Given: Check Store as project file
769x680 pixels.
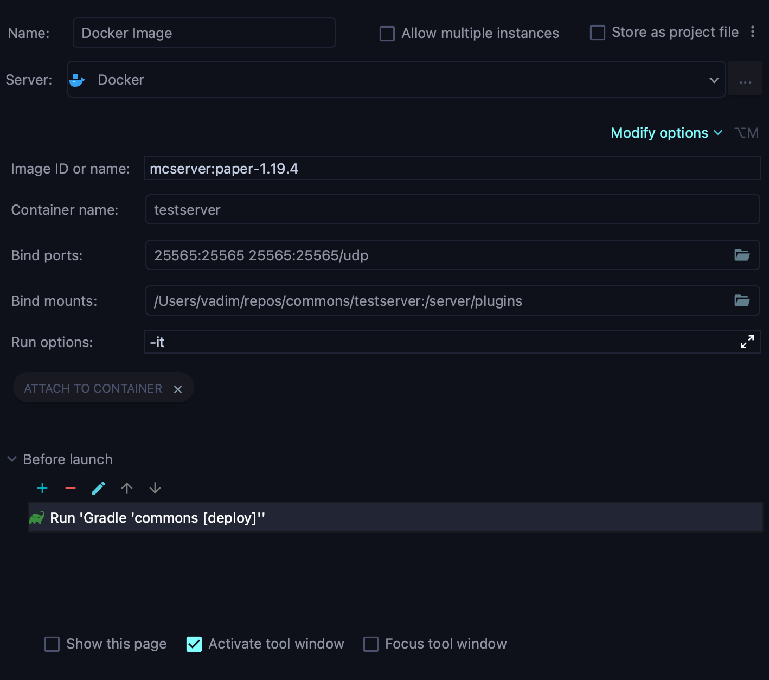Looking at the screenshot, I should (598, 33).
